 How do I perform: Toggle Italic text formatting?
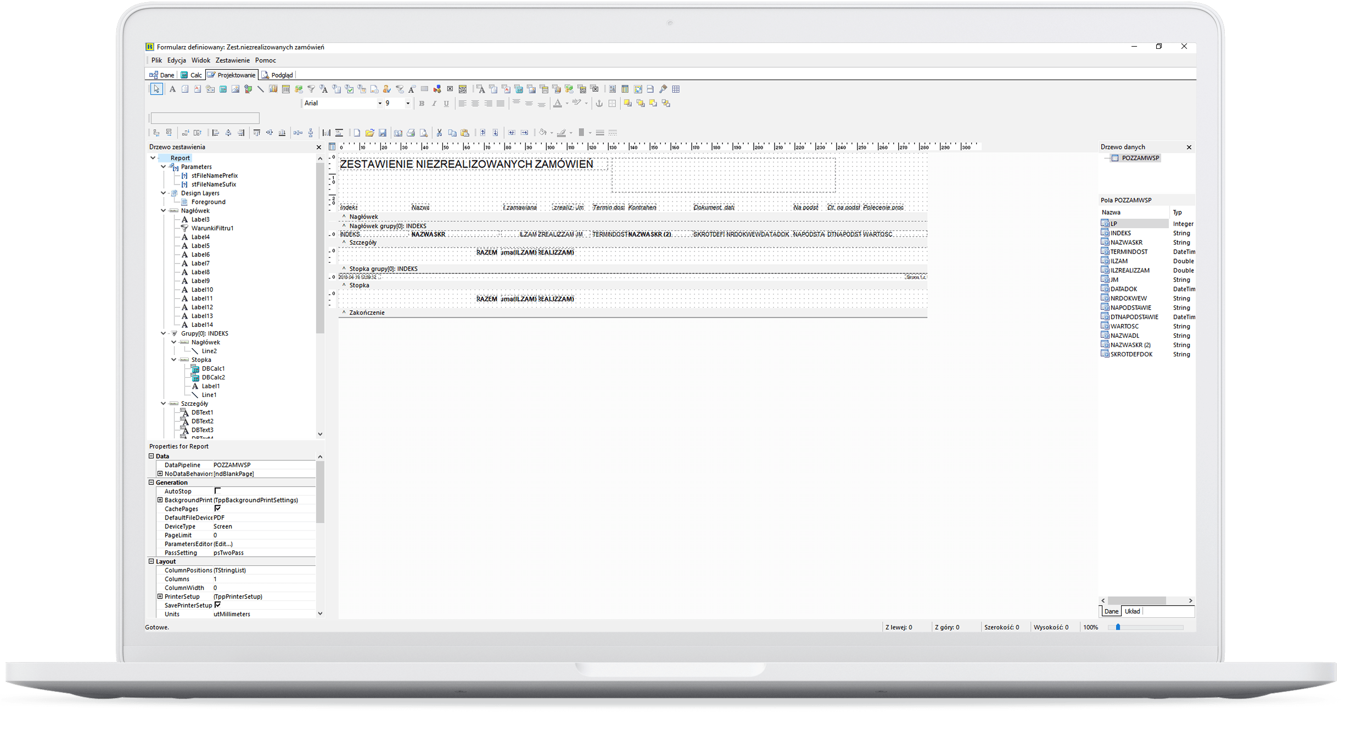tap(434, 103)
